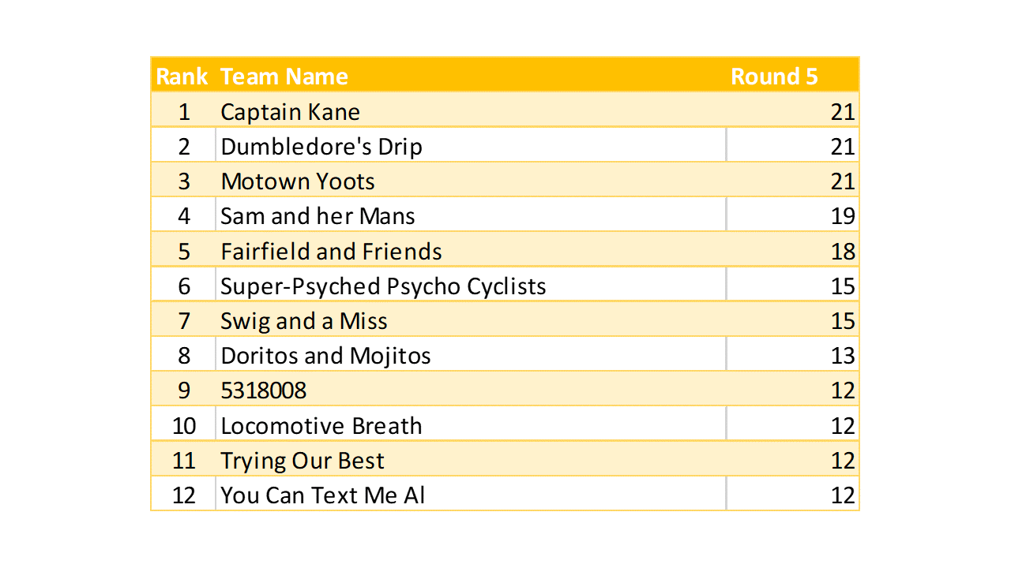
Task: Select the rank 6 number cell
Action: coord(184,286)
